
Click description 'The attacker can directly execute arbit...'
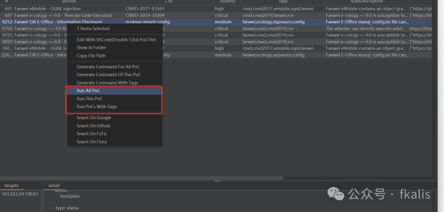365,29
